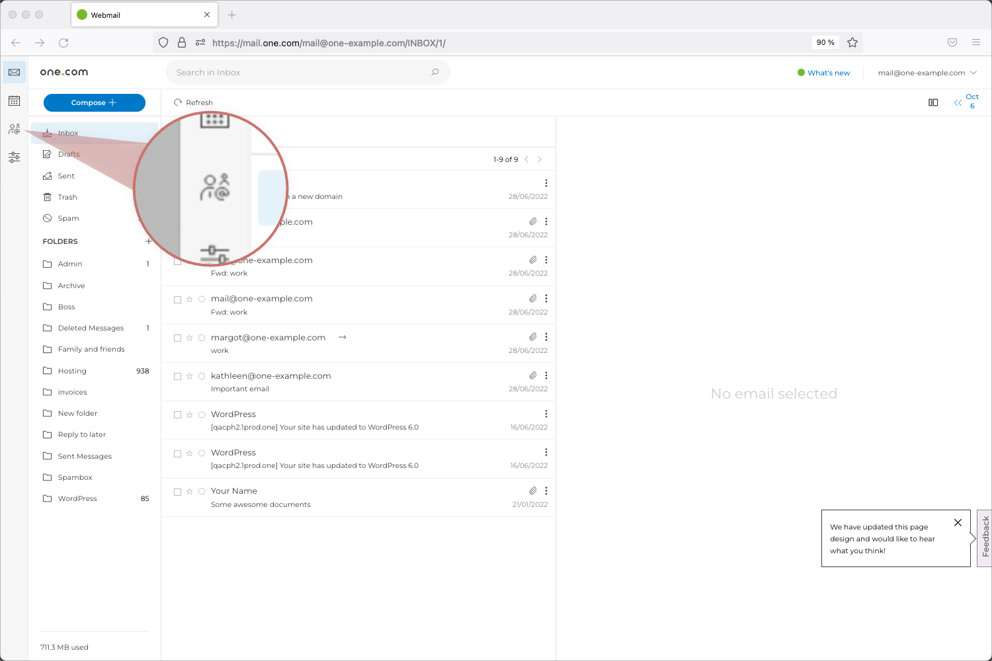Open the Calendar icon in left sidebar

pyautogui.click(x=14, y=101)
